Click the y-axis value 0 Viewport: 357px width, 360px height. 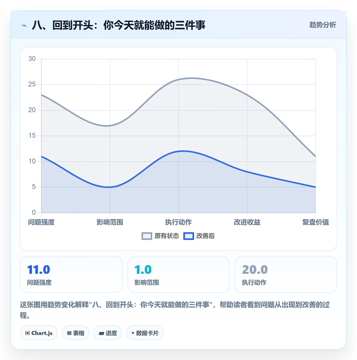(x=34, y=213)
